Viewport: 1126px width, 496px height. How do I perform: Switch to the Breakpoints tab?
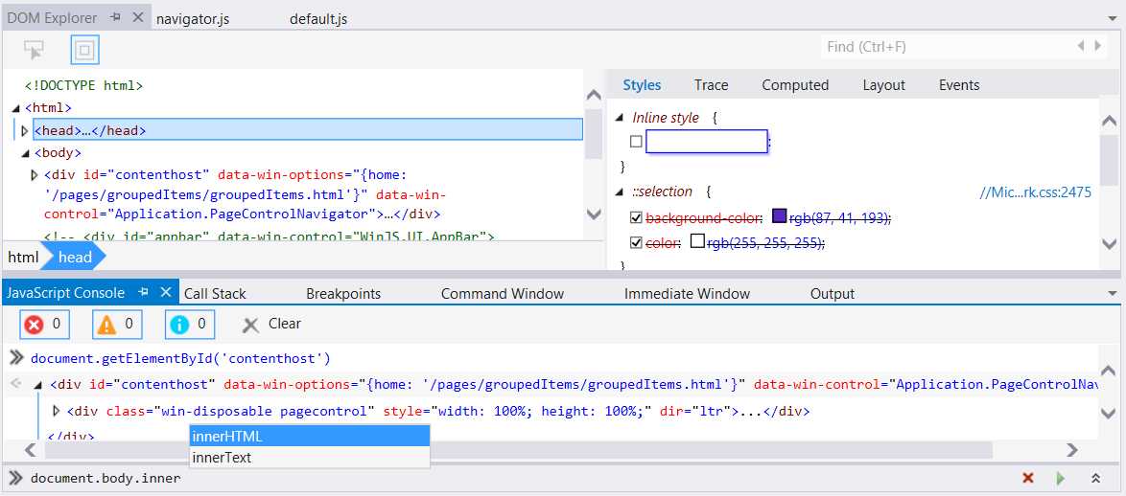click(x=343, y=294)
